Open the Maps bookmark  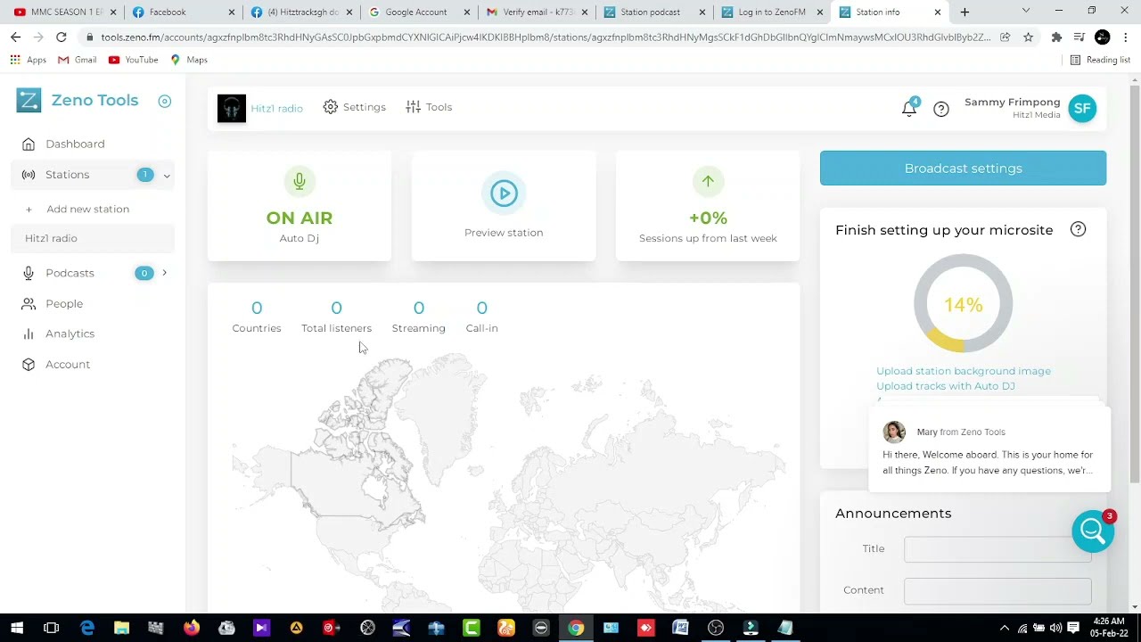click(x=189, y=60)
